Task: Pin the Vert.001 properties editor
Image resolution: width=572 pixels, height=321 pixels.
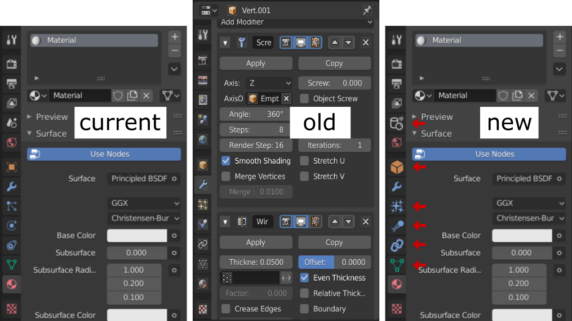Action: point(367,10)
